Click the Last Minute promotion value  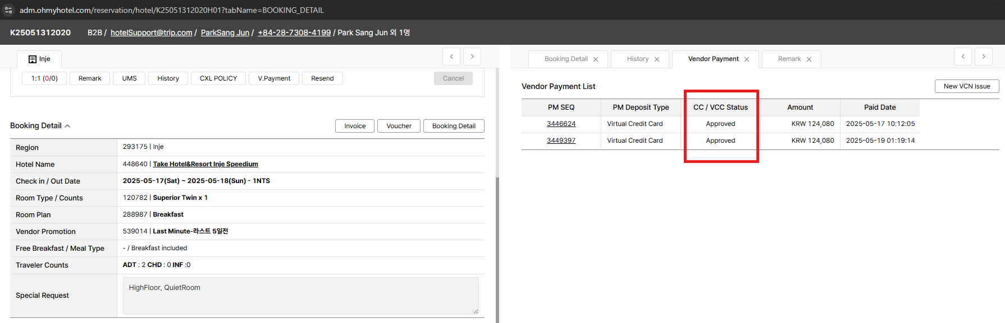pyautogui.click(x=190, y=231)
